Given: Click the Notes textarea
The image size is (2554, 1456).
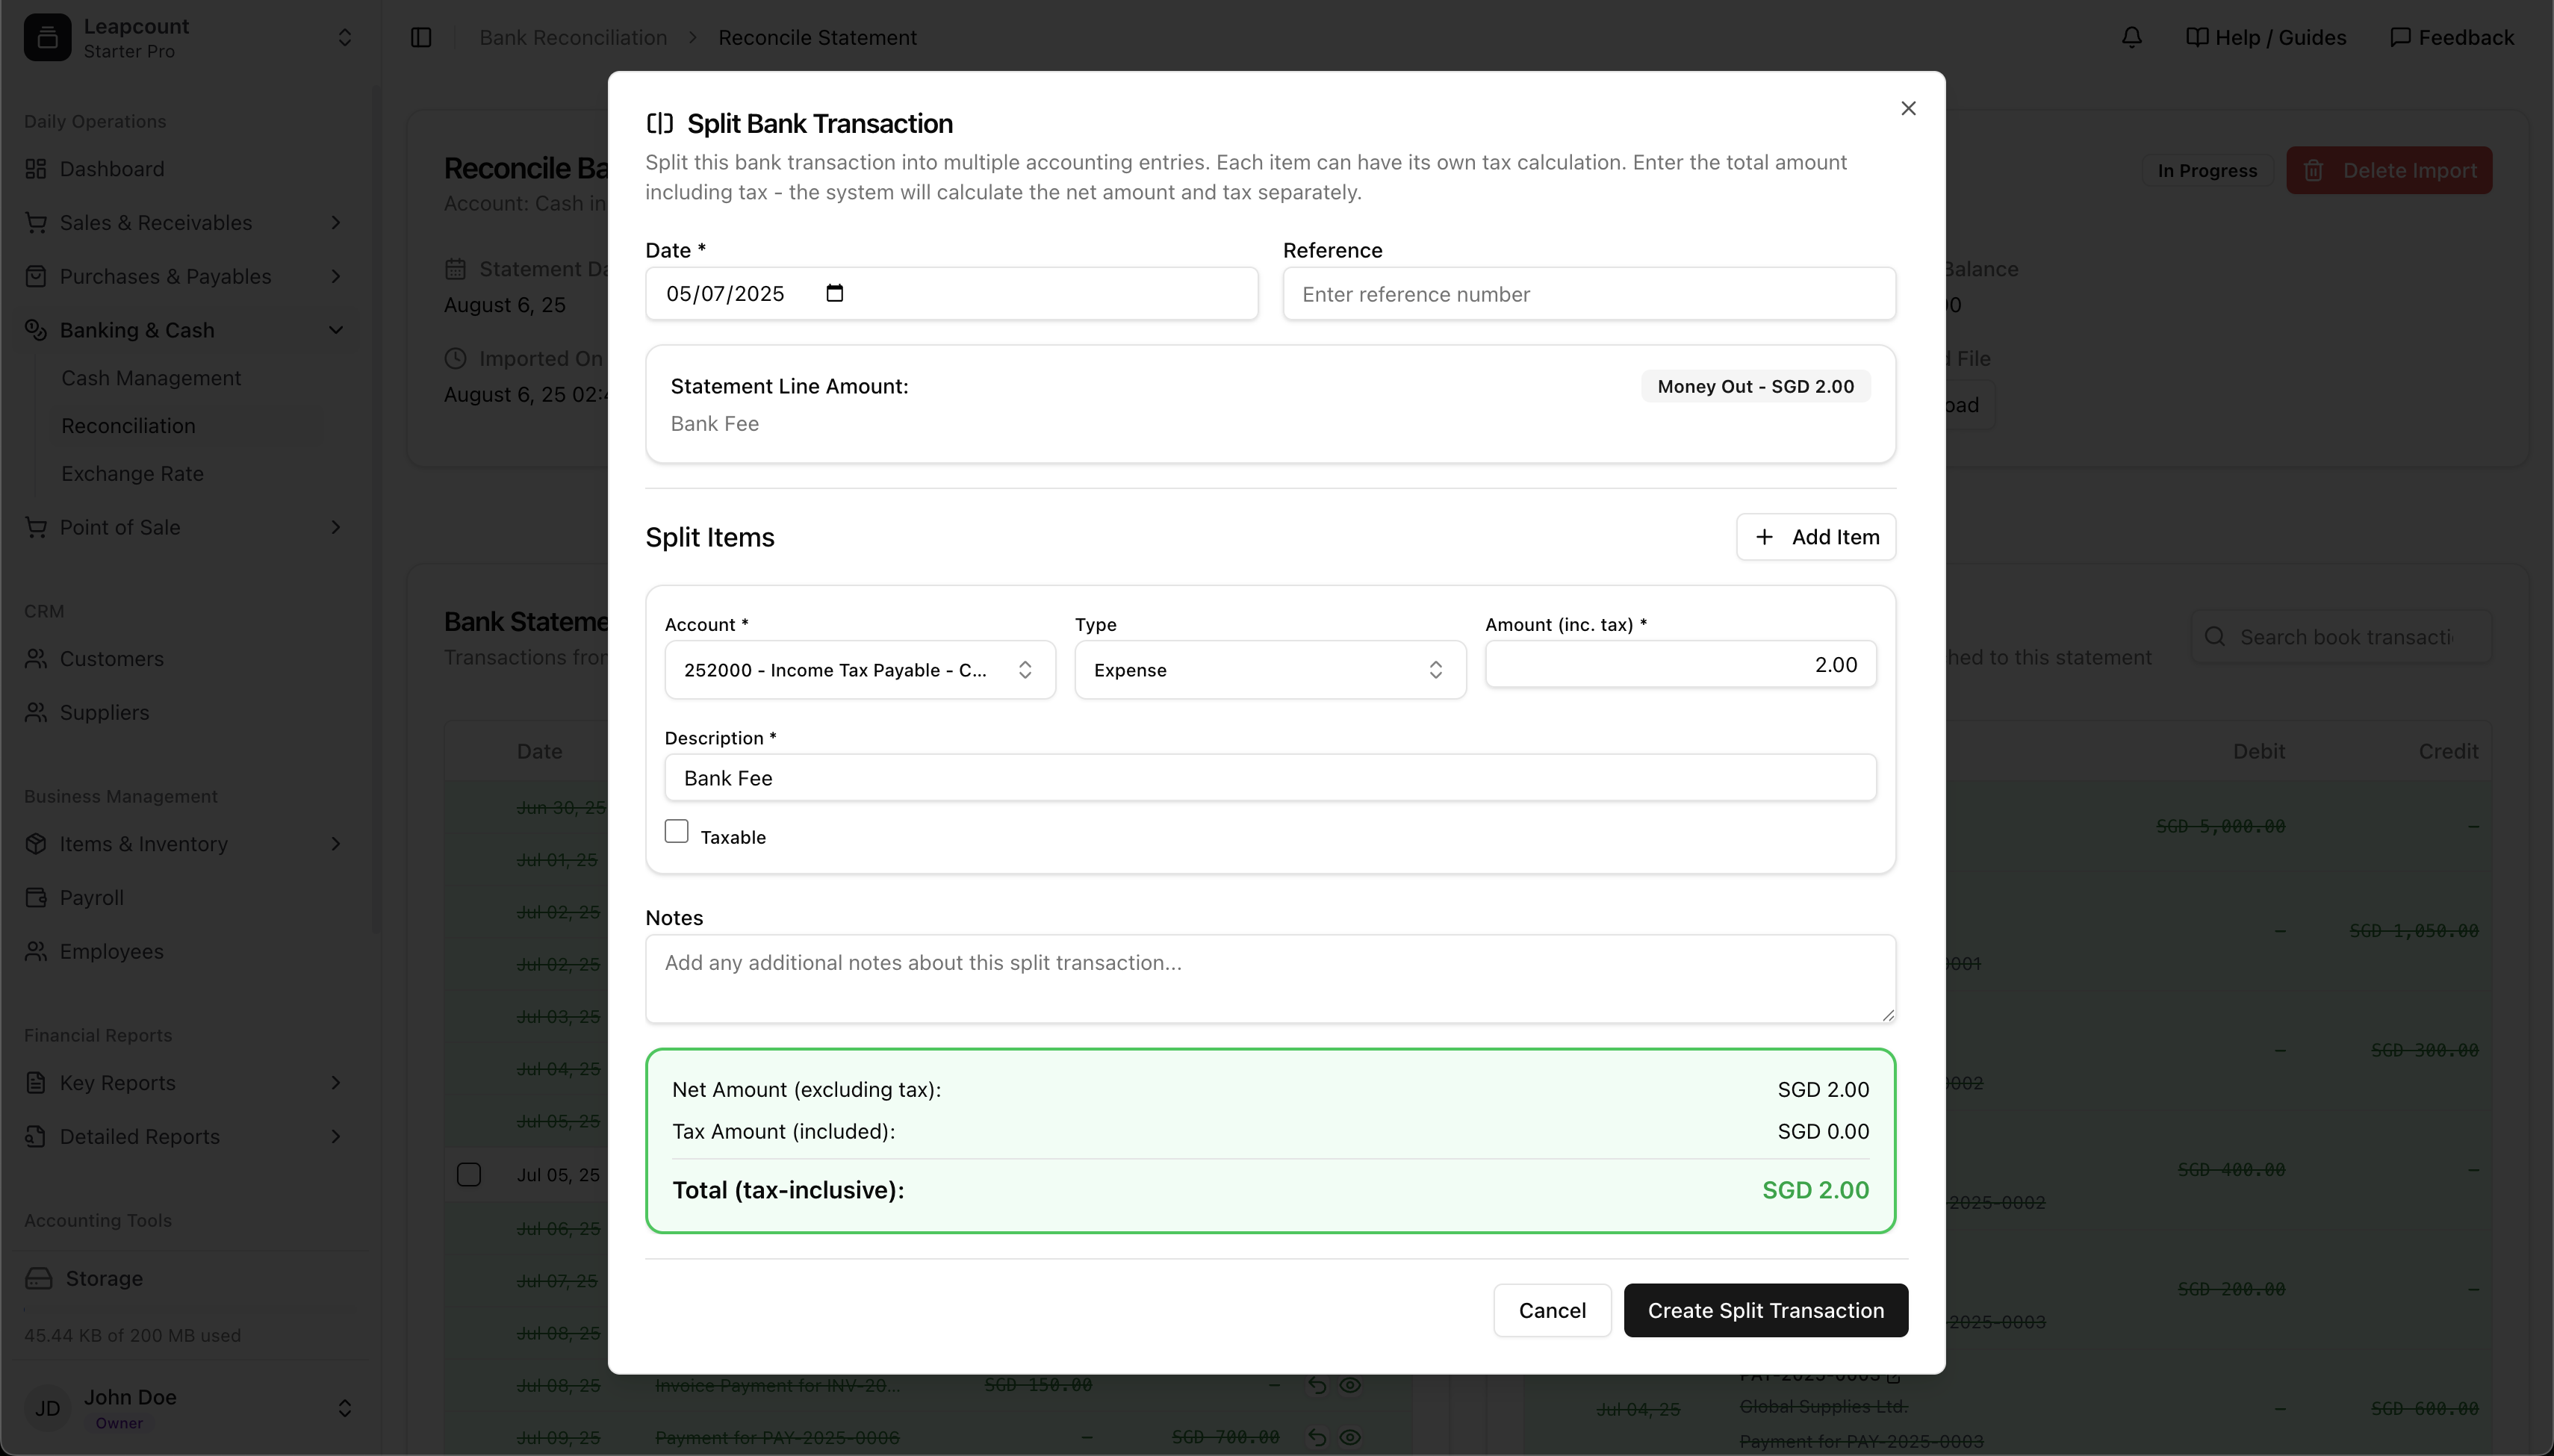Looking at the screenshot, I should coord(1270,979).
